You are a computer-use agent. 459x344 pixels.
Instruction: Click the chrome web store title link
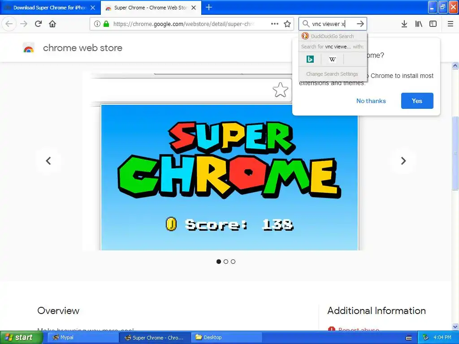tap(82, 47)
